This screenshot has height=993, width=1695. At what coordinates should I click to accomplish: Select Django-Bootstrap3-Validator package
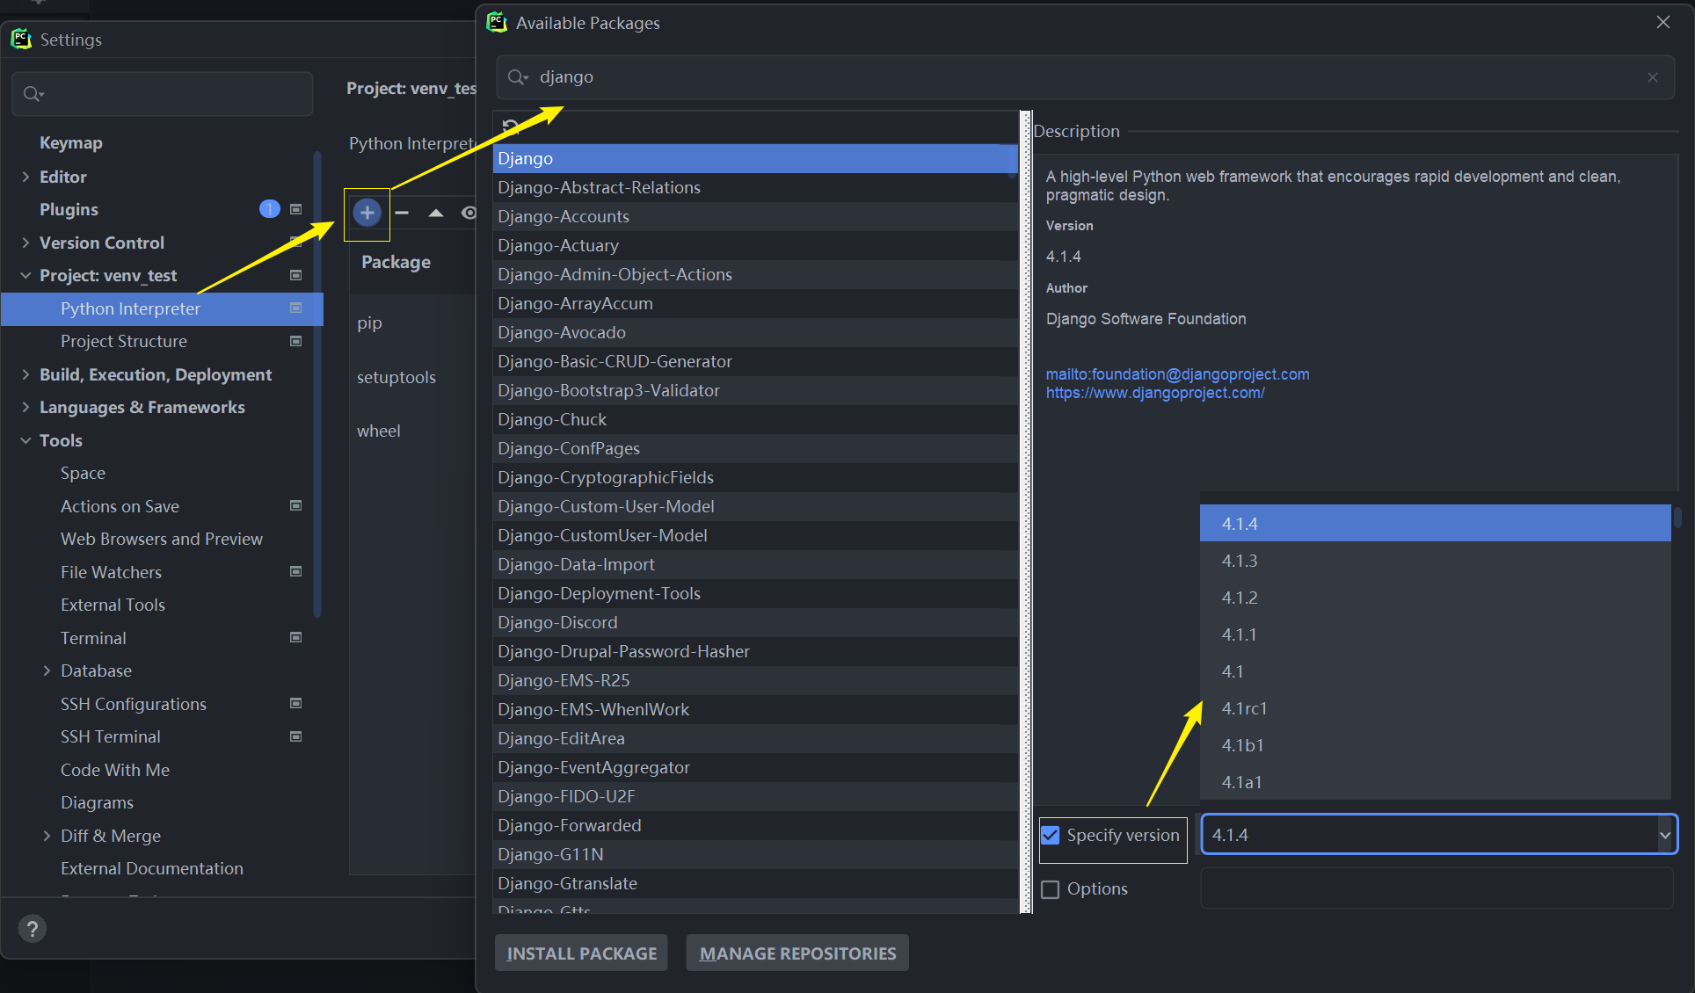click(755, 390)
